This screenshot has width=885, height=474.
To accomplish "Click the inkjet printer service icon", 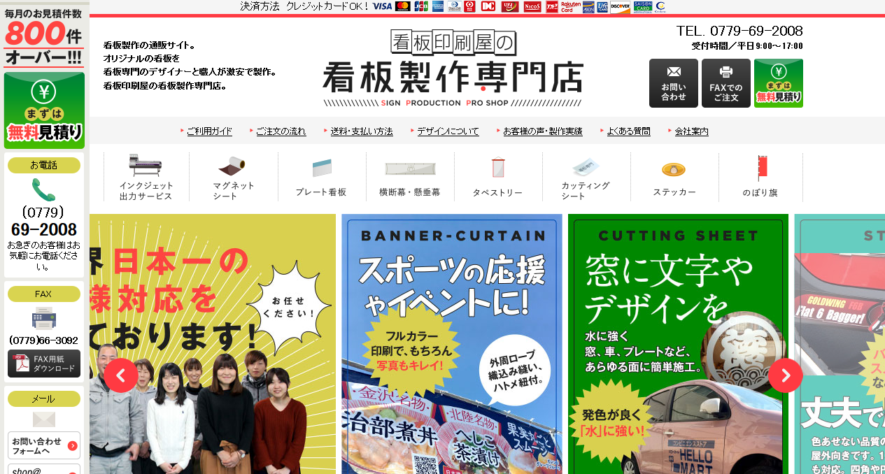I will (146, 166).
